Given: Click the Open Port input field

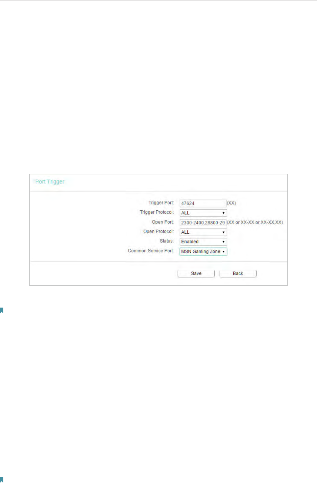Looking at the screenshot, I should [x=203, y=223].
